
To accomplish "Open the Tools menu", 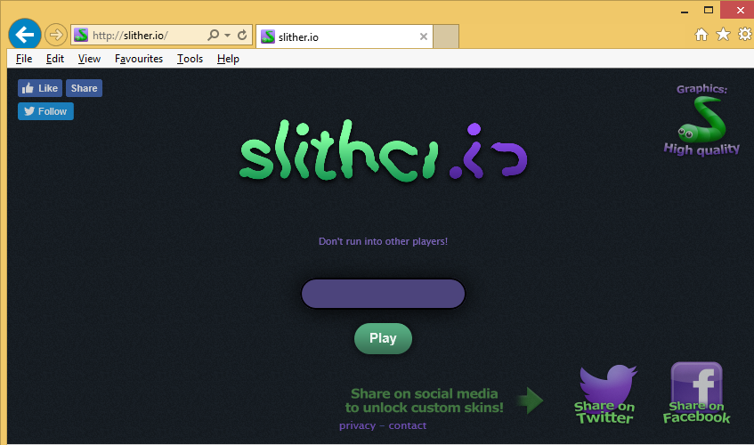I will coord(190,59).
